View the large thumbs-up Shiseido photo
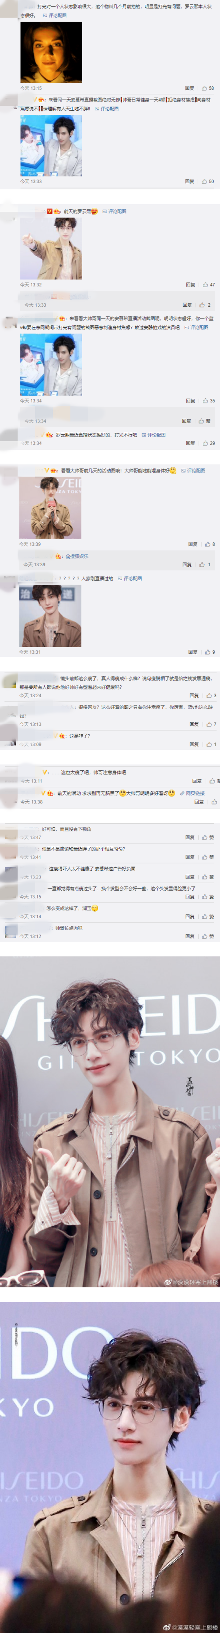This screenshot has width=220, height=1633. [110, 1113]
